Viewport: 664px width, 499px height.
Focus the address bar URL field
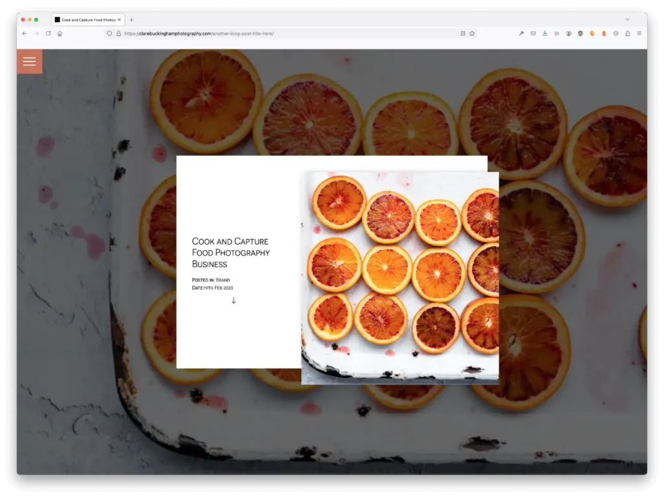[x=290, y=34]
